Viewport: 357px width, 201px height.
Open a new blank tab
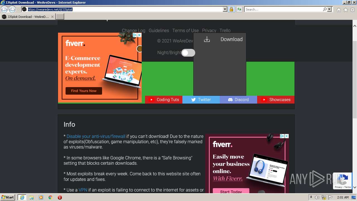pos(60,16)
